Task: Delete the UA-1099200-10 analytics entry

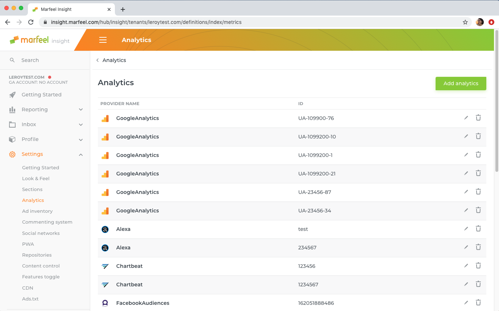Action: (x=478, y=136)
